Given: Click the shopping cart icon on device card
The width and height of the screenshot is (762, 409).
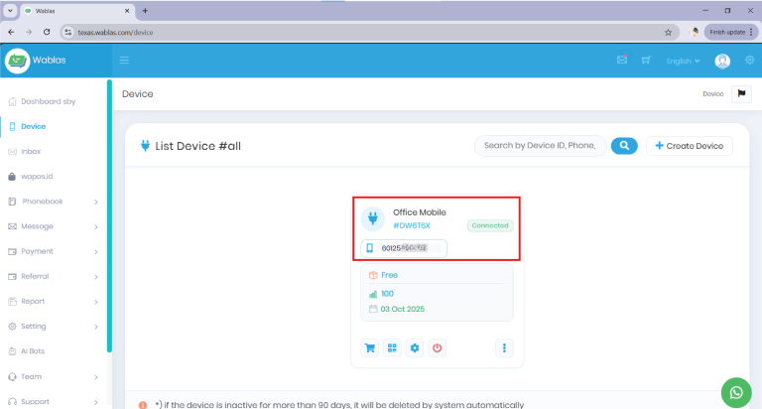Looking at the screenshot, I should 369,348.
